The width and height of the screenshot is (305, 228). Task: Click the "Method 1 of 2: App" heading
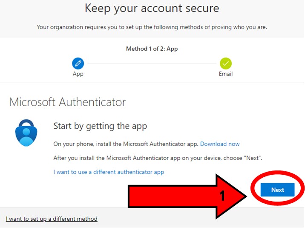[152, 49]
